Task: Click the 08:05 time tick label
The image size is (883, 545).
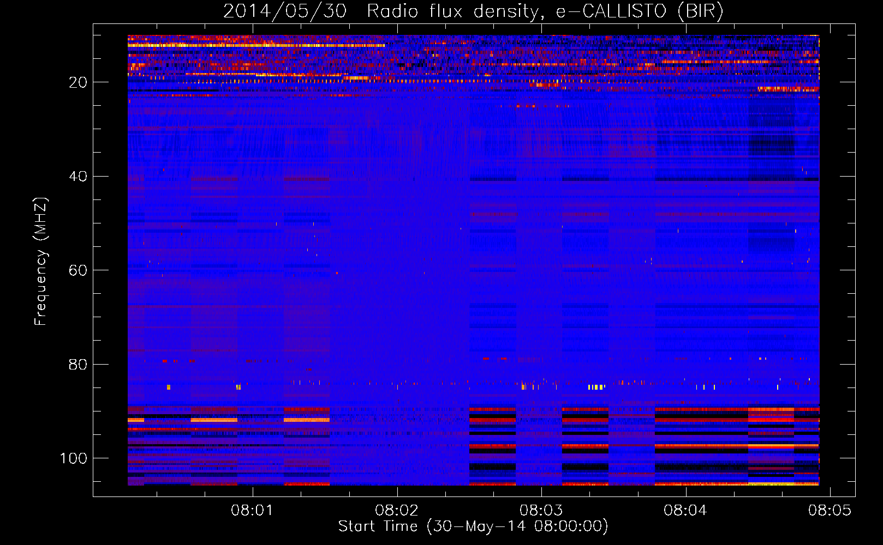Action: pos(830,511)
